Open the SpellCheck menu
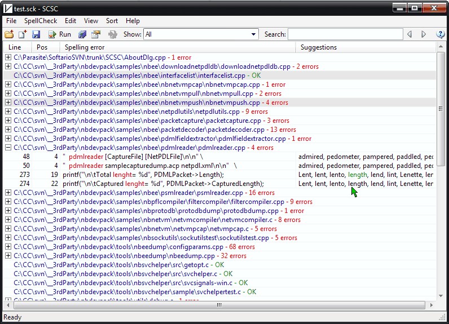 click(x=41, y=21)
